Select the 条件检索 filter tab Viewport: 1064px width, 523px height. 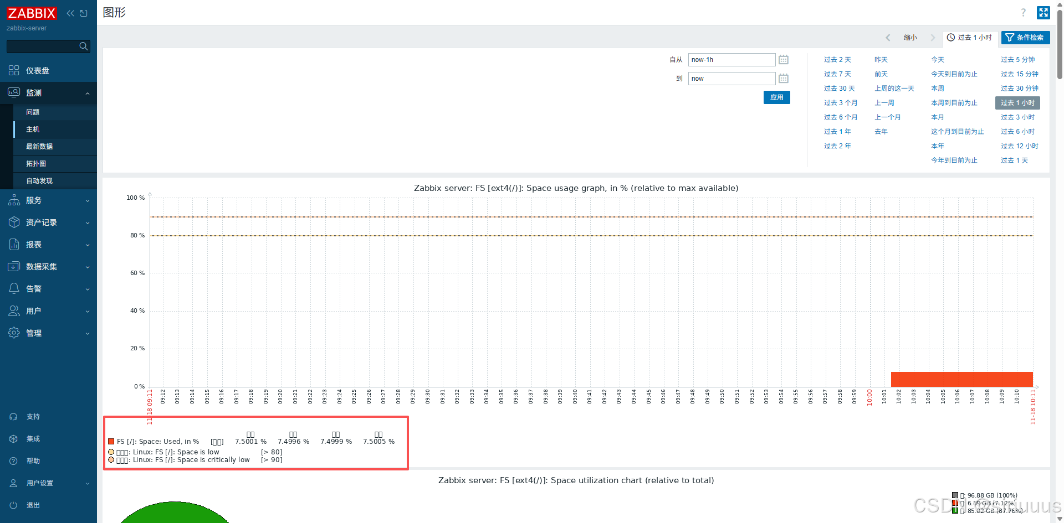point(1025,38)
